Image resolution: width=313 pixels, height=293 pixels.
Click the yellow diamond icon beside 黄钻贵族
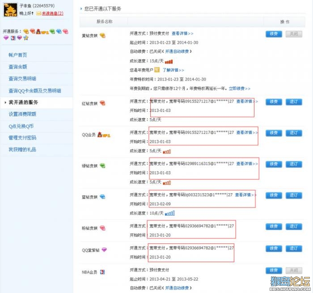tap(102, 35)
